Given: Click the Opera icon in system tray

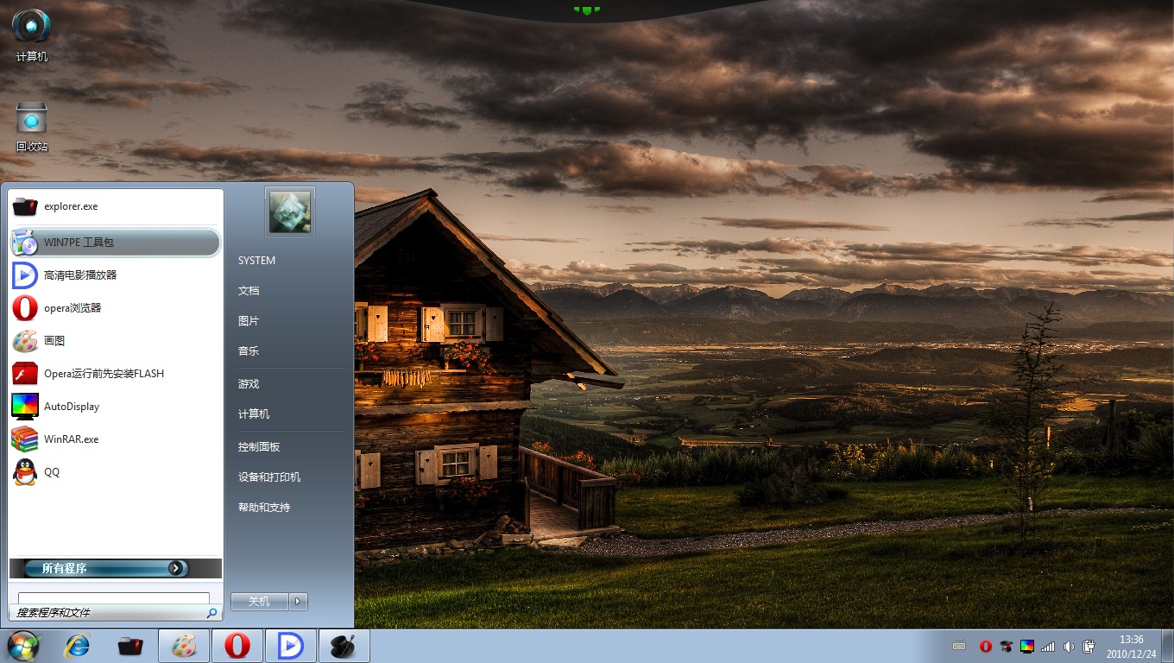Looking at the screenshot, I should point(986,646).
